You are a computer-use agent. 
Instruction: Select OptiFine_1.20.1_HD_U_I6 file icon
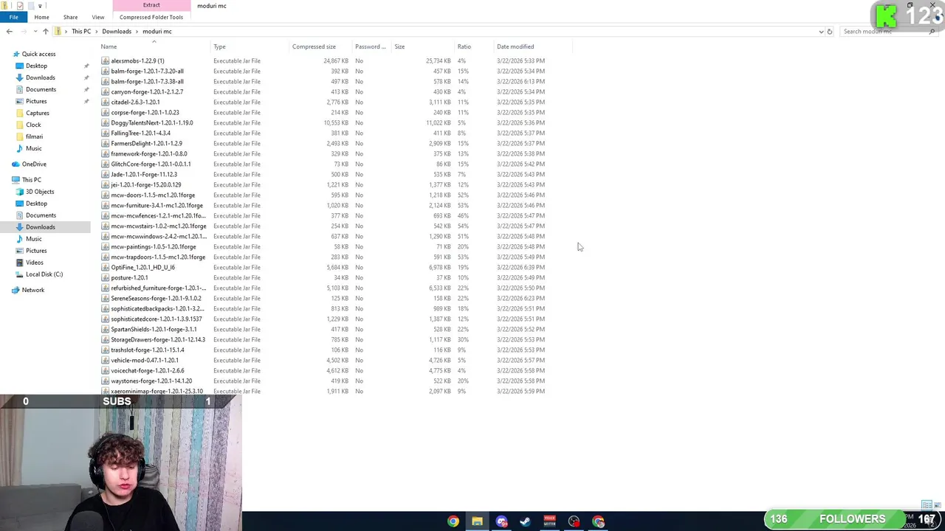tap(106, 267)
